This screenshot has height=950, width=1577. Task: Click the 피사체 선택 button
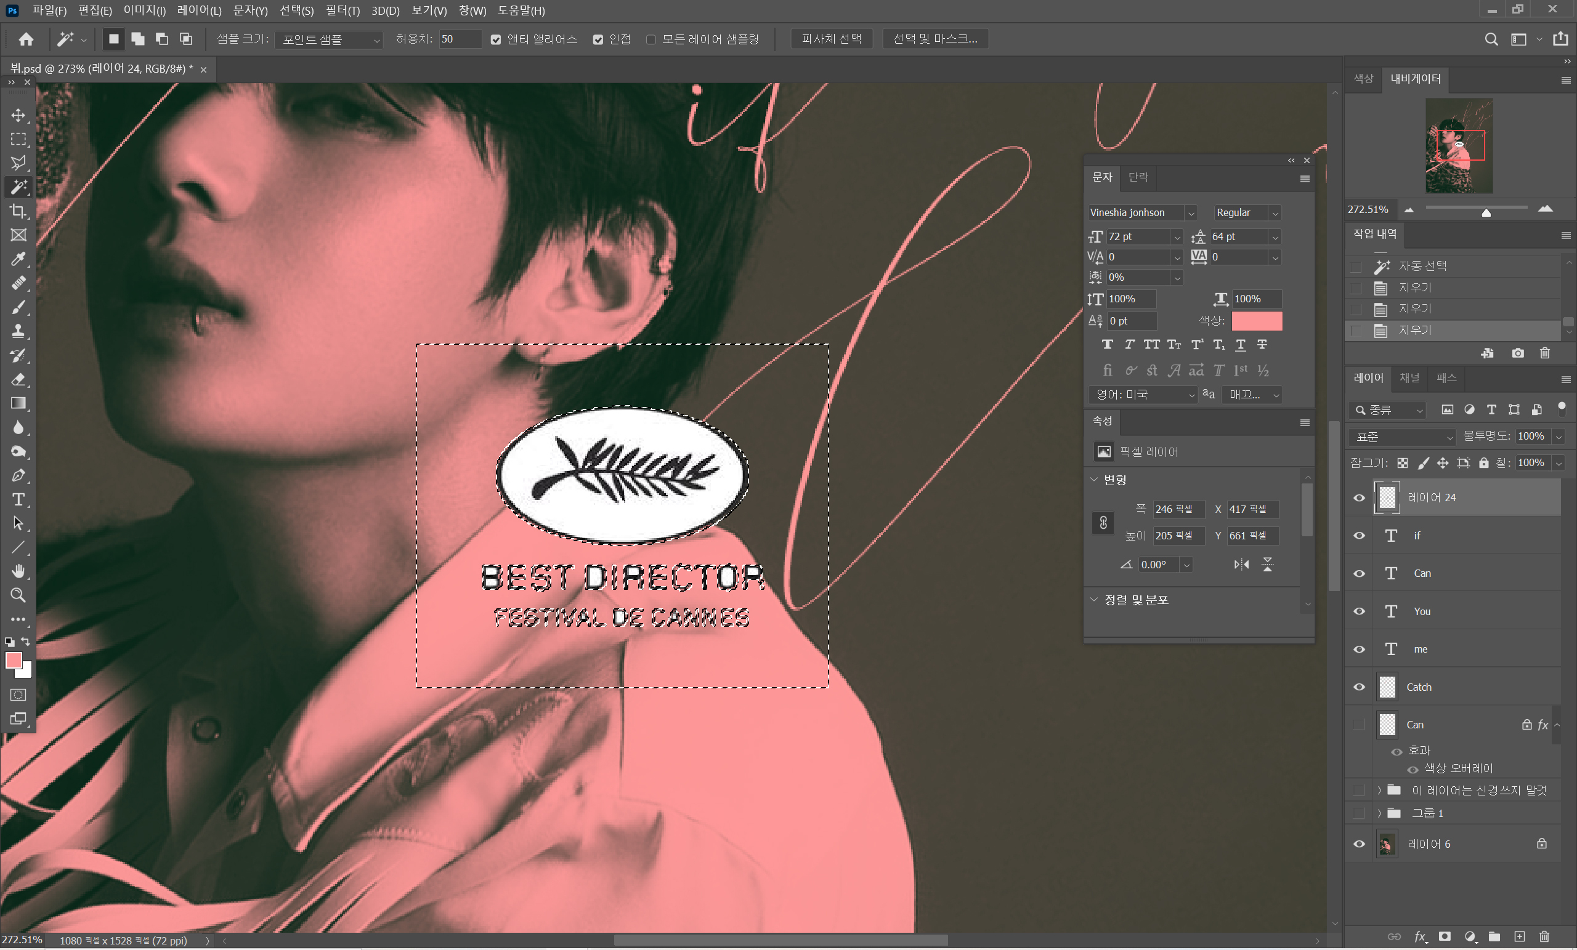click(832, 39)
